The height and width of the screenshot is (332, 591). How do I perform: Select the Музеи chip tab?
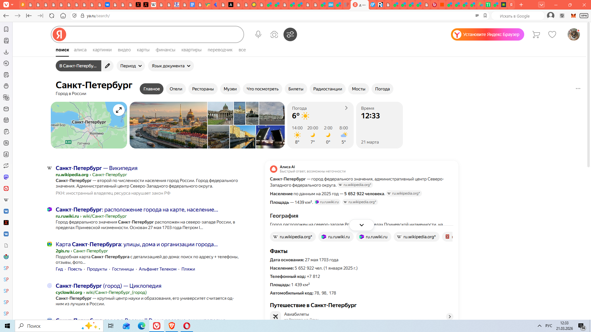pos(230,89)
